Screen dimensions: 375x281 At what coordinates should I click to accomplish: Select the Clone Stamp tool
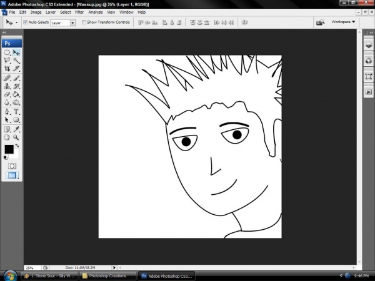coord(7,86)
